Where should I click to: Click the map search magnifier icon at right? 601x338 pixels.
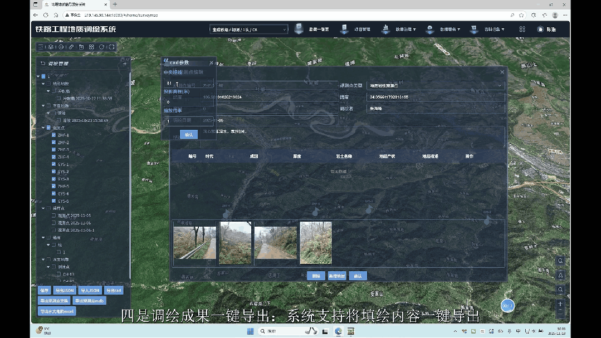point(560,261)
